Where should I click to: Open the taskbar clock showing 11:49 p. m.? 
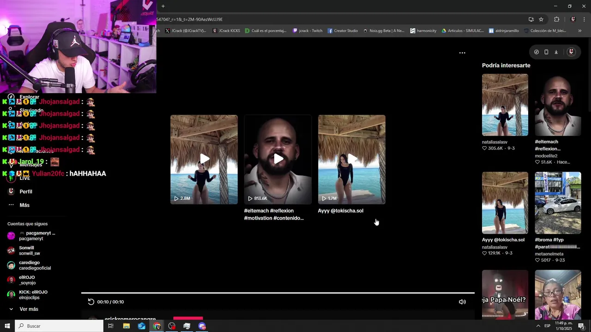point(563,326)
